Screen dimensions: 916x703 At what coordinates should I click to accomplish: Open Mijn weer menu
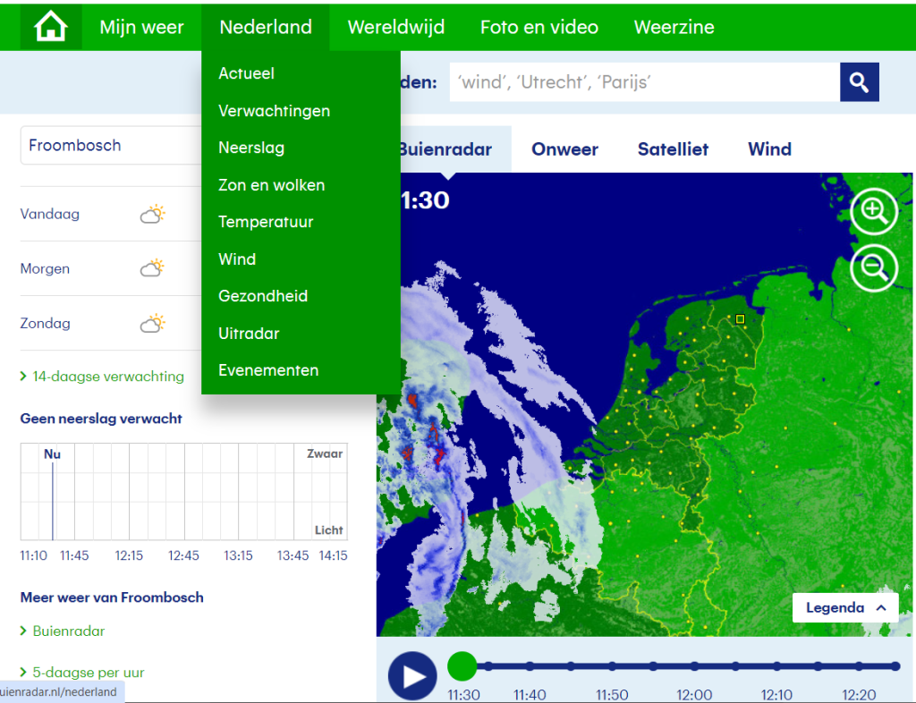point(141,27)
